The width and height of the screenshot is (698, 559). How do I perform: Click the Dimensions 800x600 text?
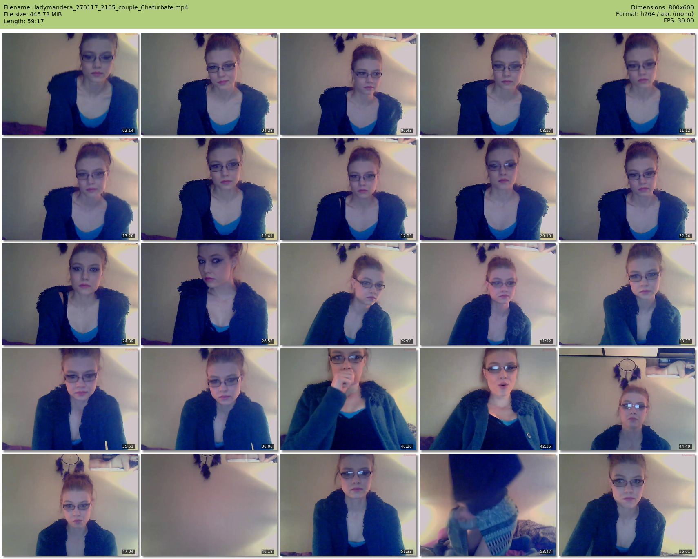pos(662,7)
